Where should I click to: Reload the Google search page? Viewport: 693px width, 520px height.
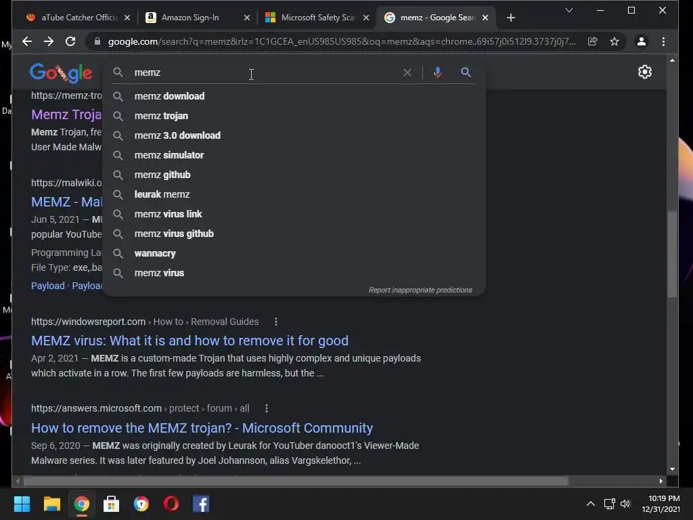[70, 41]
